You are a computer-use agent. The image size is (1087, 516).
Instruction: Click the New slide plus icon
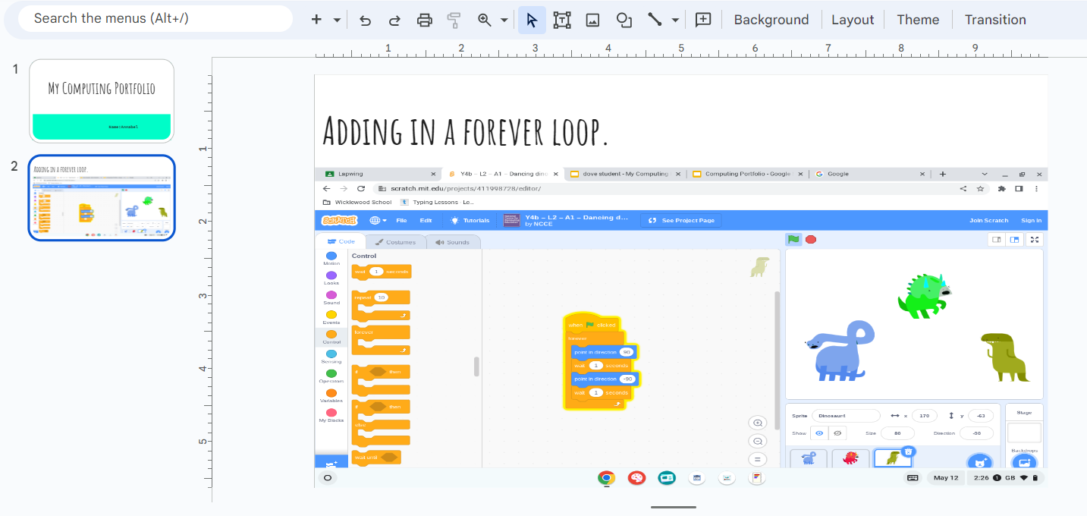tap(317, 20)
